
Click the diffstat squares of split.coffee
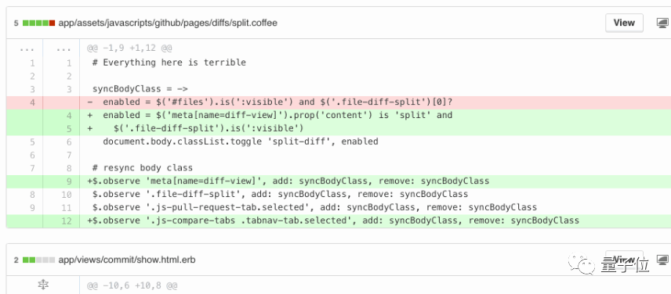coord(38,23)
